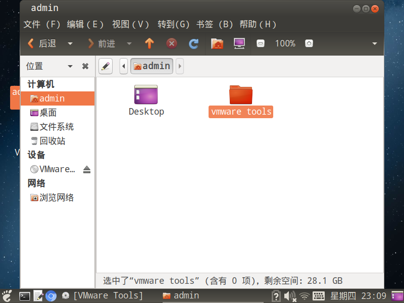The height and width of the screenshot is (303, 404).
Task: Open the 转到 (G) menu
Action: (x=173, y=24)
